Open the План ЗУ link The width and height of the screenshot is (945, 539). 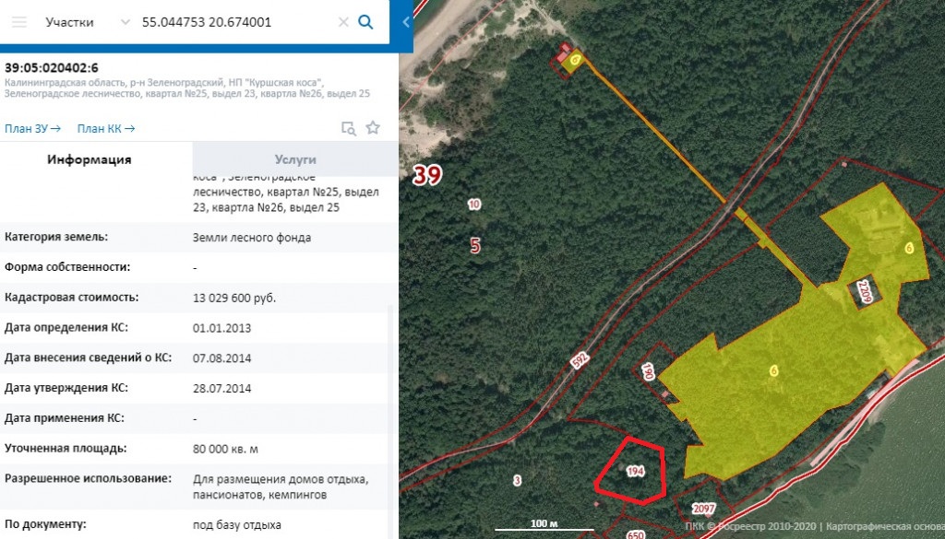tap(32, 128)
